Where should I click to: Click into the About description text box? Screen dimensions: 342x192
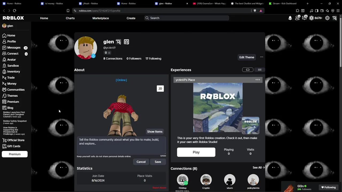tap(121, 145)
